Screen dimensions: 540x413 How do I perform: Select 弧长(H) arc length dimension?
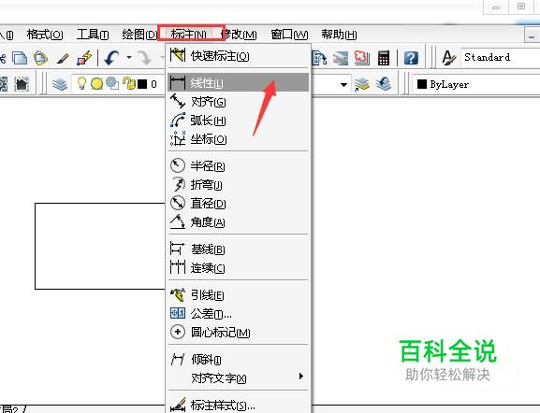(x=239, y=121)
